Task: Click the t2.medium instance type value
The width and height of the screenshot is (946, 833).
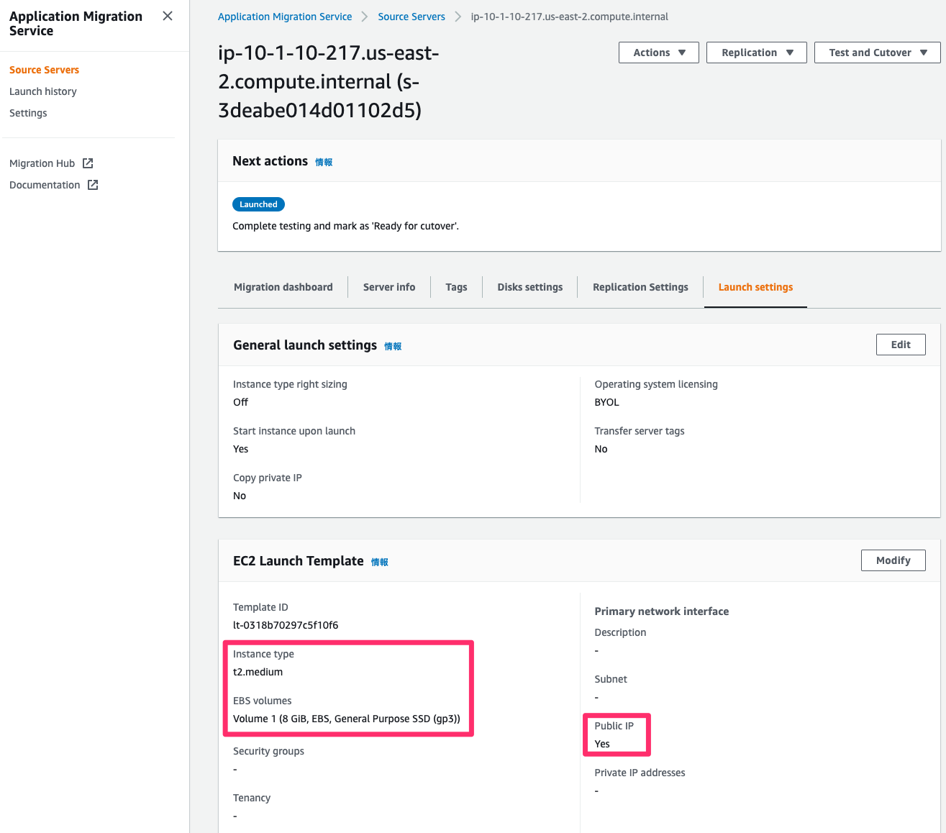Action: click(258, 672)
